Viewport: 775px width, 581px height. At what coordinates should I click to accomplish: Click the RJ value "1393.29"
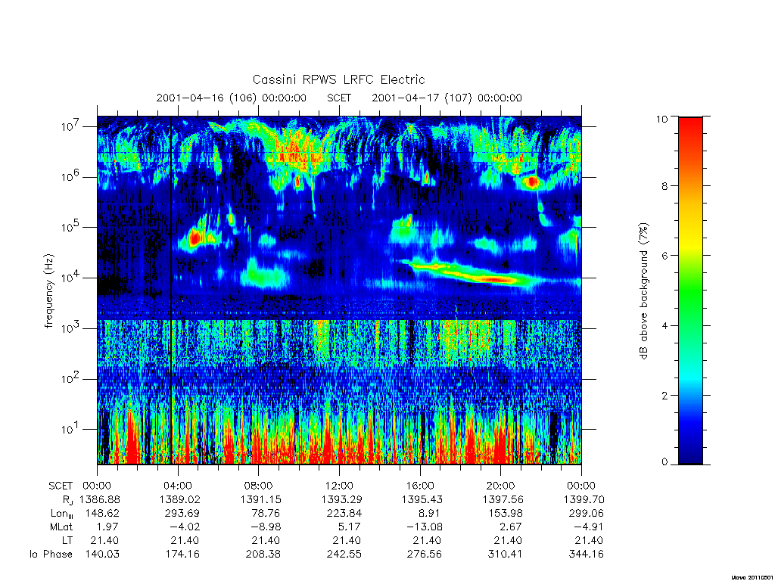pyautogui.click(x=341, y=499)
